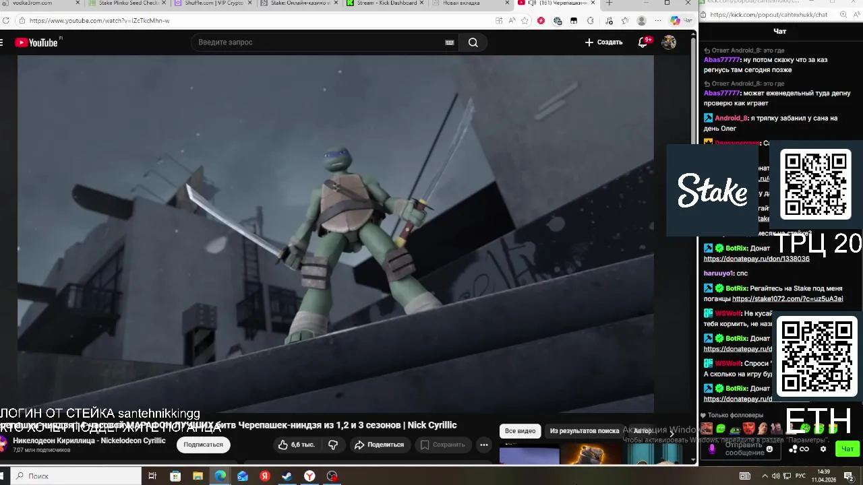This screenshot has height=485, width=863.
Task: Add the page to favorites with the star icon
Action: pos(525,21)
